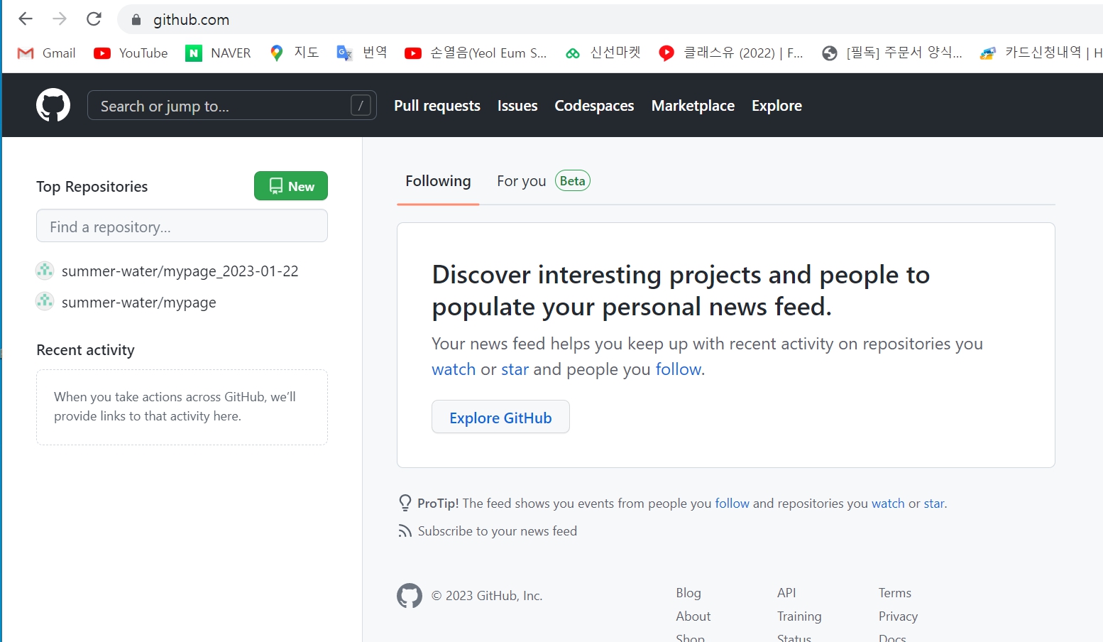Open the 신선마켓 bookmark
This screenshot has height=642, width=1103.
pos(603,53)
